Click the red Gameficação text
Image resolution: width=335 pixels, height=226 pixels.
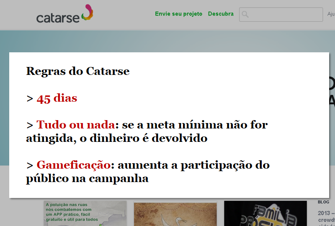74,165
